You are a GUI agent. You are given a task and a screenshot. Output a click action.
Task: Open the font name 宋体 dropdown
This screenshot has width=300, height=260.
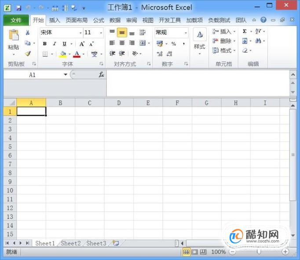click(80, 33)
